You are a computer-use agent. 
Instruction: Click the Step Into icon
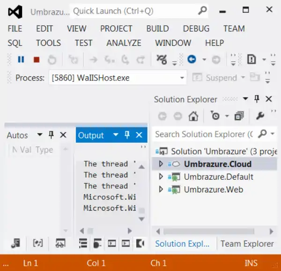pos(110,60)
